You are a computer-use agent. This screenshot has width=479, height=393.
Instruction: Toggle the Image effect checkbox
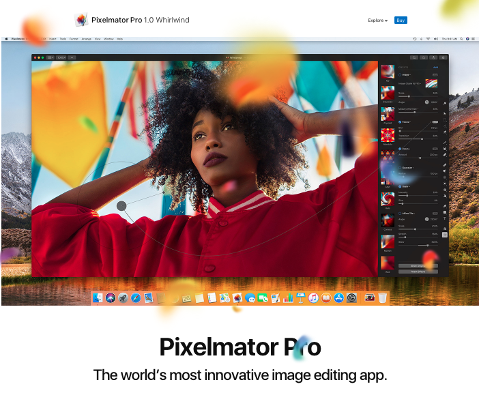click(400, 75)
